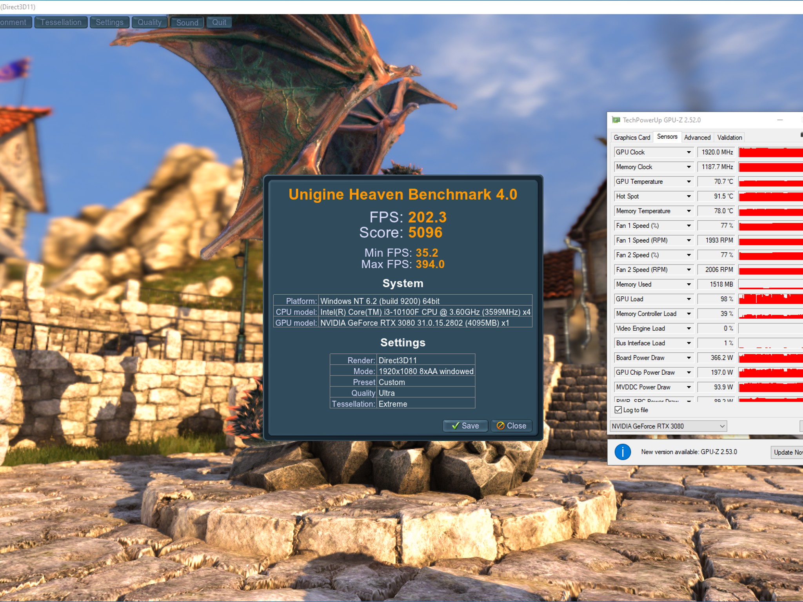Expand the Memory Controller Load dropdown
The width and height of the screenshot is (803, 602).
pyautogui.click(x=689, y=314)
